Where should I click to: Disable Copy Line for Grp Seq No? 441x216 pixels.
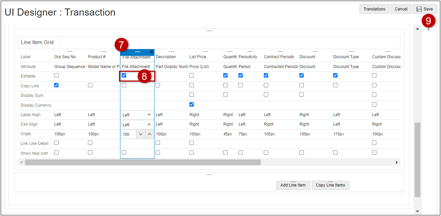(x=56, y=85)
